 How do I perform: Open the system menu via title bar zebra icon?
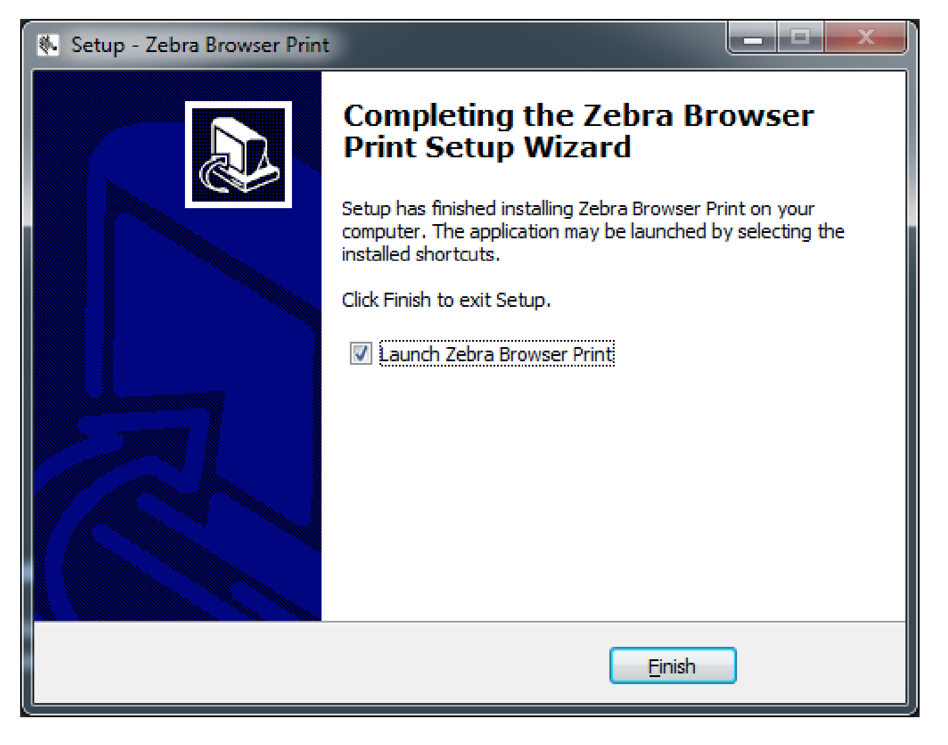47,44
